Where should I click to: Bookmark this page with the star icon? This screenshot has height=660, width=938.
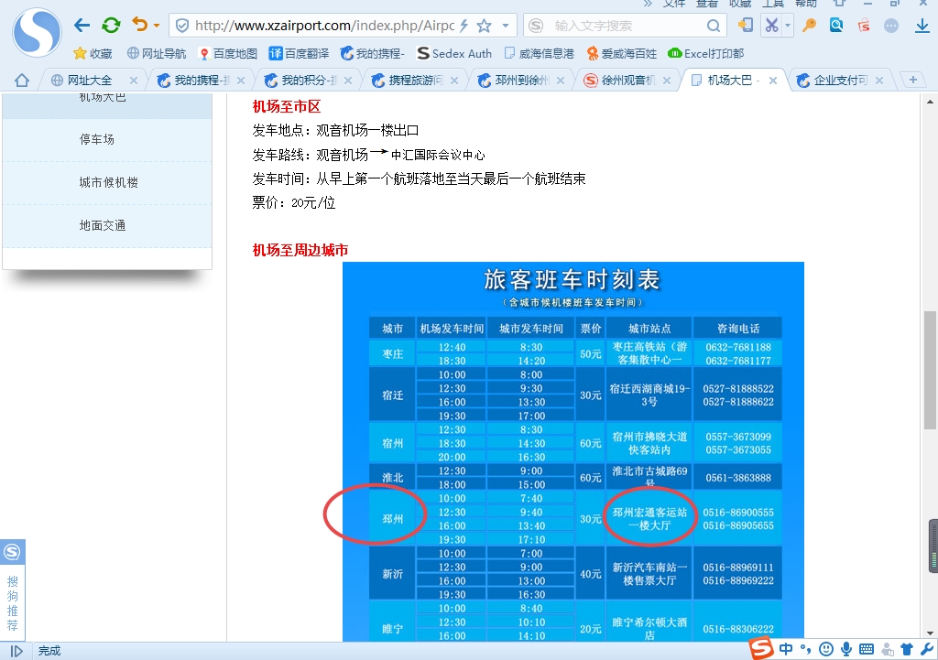(484, 26)
